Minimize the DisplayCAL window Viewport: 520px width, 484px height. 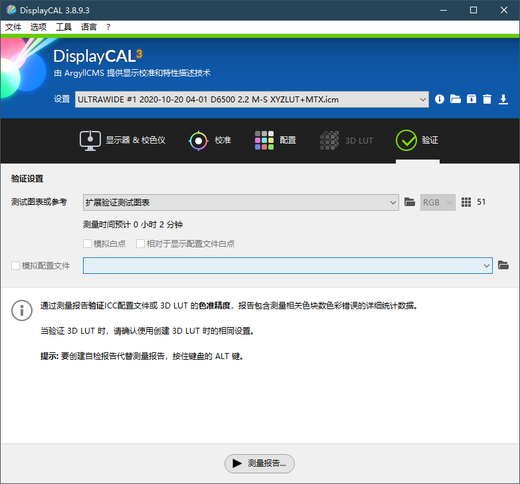click(x=444, y=10)
